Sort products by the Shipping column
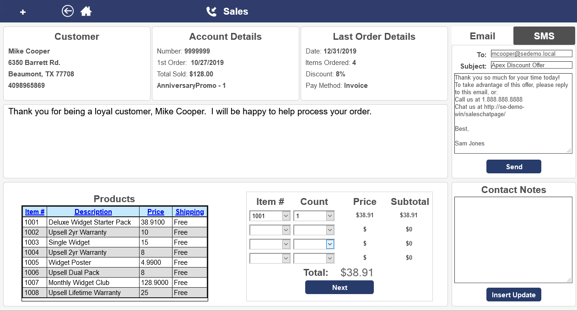The width and height of the screenshot is (577, 311). point(190,211)
